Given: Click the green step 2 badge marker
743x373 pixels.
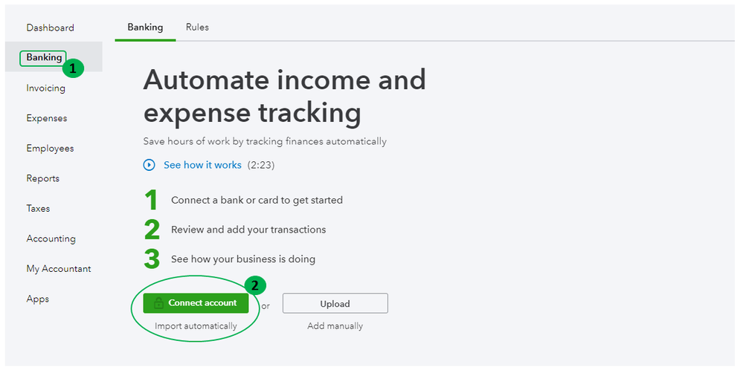Looking at the screenshot, I should (255, 285).
